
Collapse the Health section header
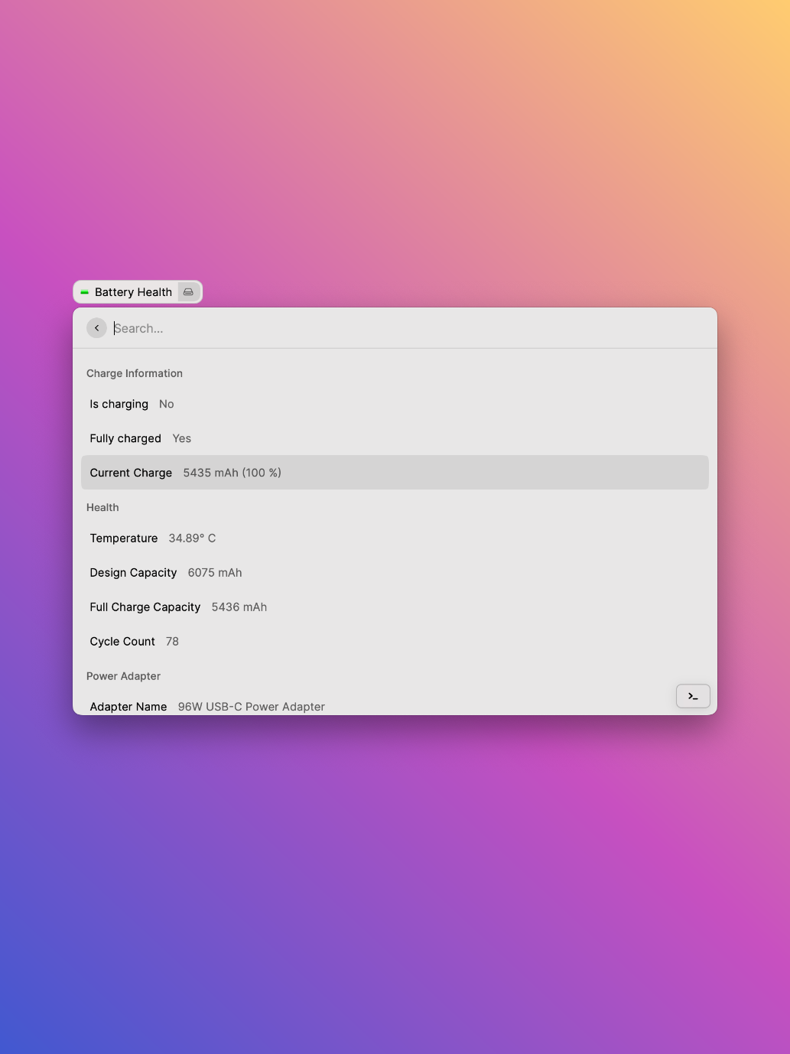102,507
